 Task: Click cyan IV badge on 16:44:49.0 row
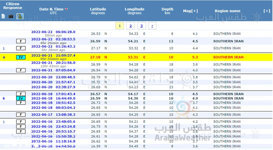click(21, 98)
